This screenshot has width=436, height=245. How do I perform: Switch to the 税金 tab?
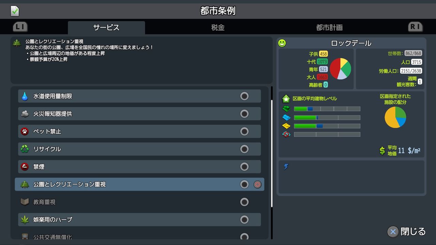pos(218,28)
